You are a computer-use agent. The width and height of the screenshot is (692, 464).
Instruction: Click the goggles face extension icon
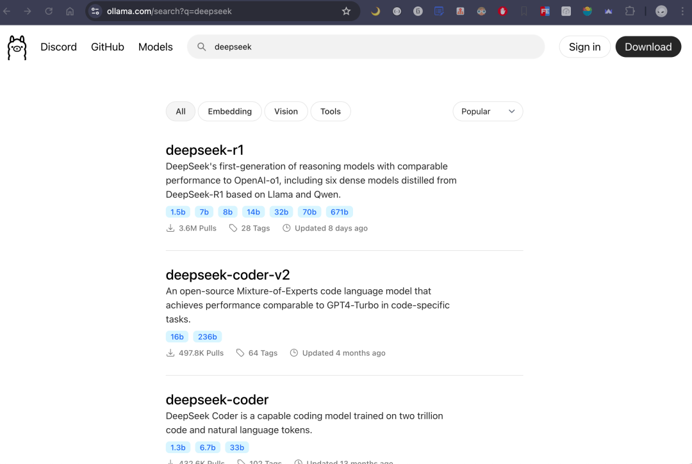pyautogui.click(x=481, y=12)
